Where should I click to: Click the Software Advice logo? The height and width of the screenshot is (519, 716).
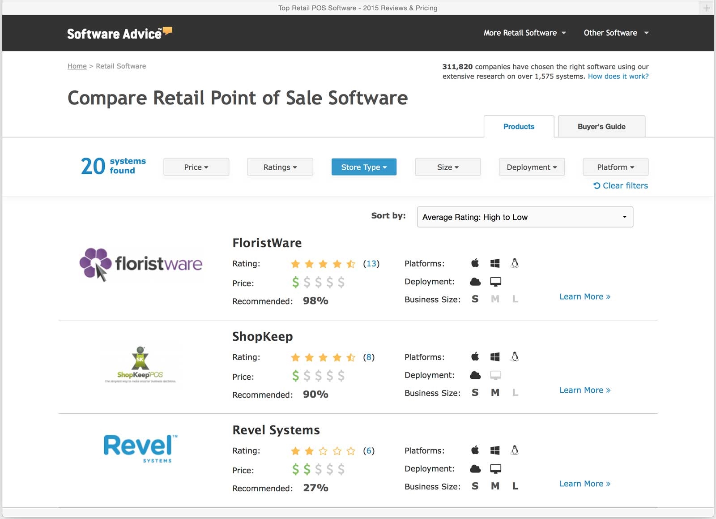[x=119, y=33]
